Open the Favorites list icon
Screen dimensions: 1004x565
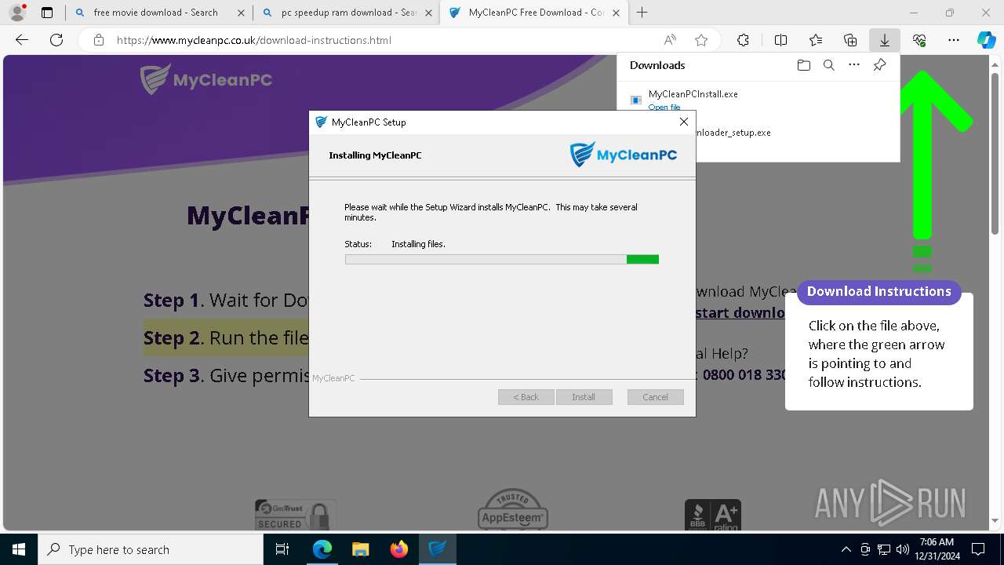(x=816, y=40)
